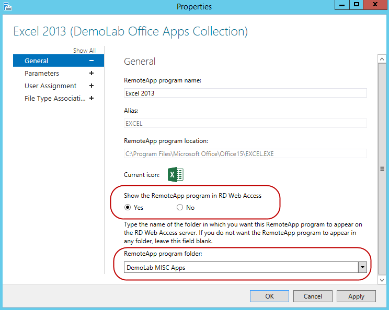
Task: Open the Parameters page
Action: pyautogui.click(x=42, y=74)
